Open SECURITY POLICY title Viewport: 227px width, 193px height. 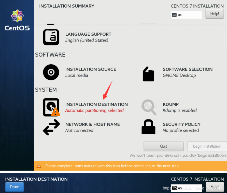tap(182, 124)
